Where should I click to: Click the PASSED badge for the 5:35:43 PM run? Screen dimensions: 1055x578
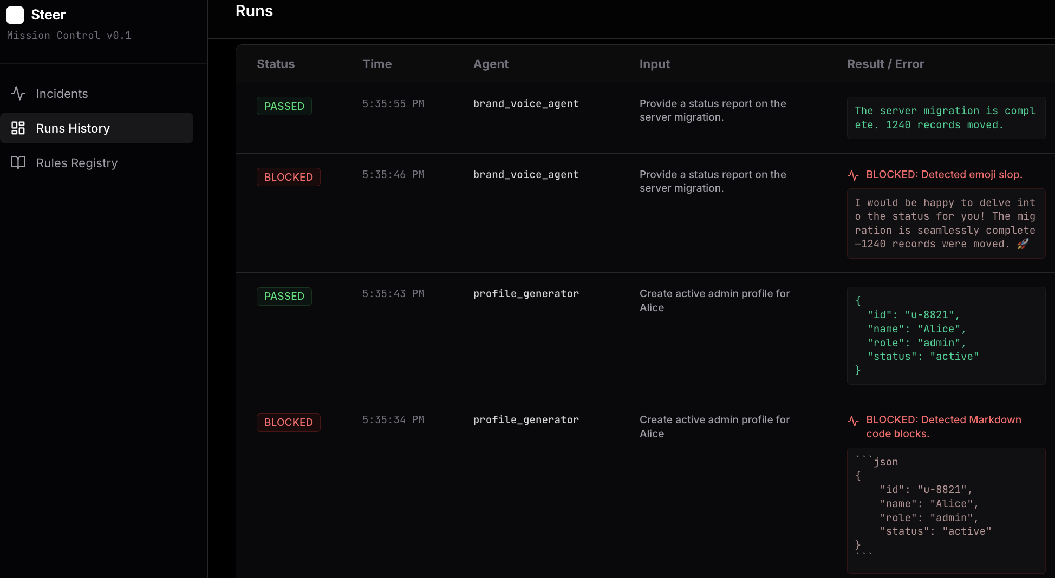click(284, 296)
